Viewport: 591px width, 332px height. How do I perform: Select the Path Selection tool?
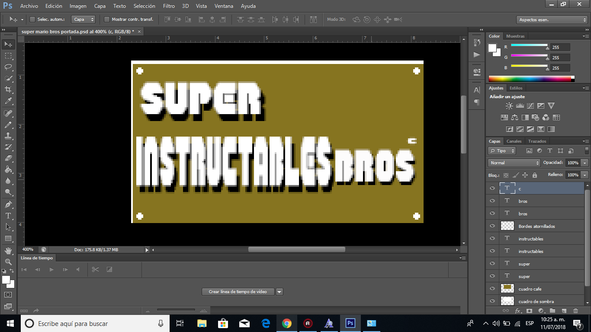click(x=8, y=227)
